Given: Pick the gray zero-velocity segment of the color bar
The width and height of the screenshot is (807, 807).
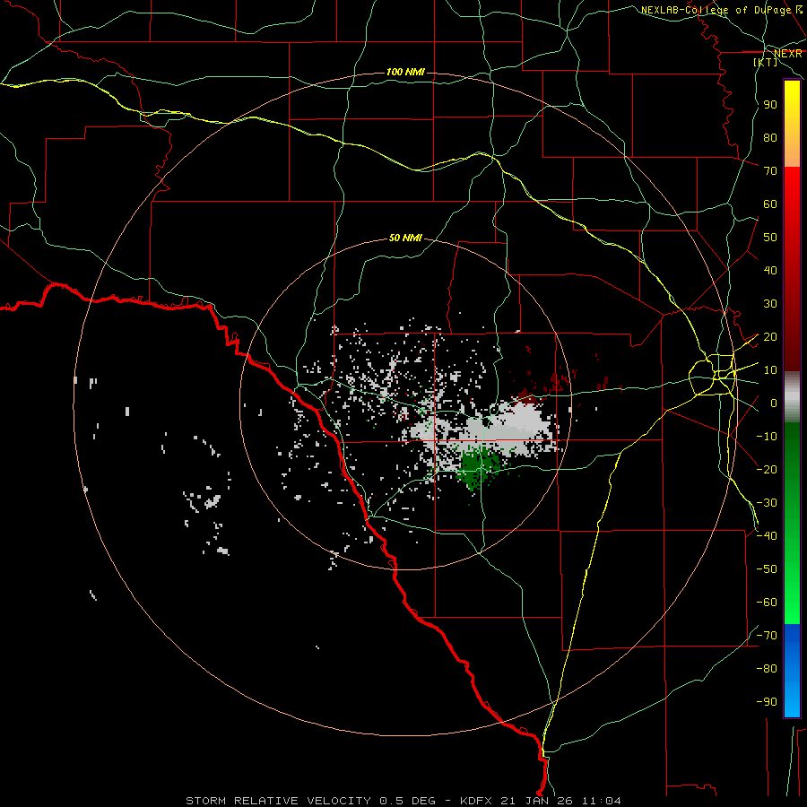Looking at the screenshot, I should coord(792,397).
